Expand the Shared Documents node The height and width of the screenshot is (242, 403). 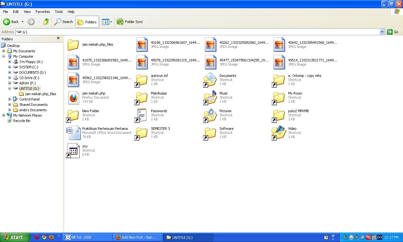coord(9,105)
